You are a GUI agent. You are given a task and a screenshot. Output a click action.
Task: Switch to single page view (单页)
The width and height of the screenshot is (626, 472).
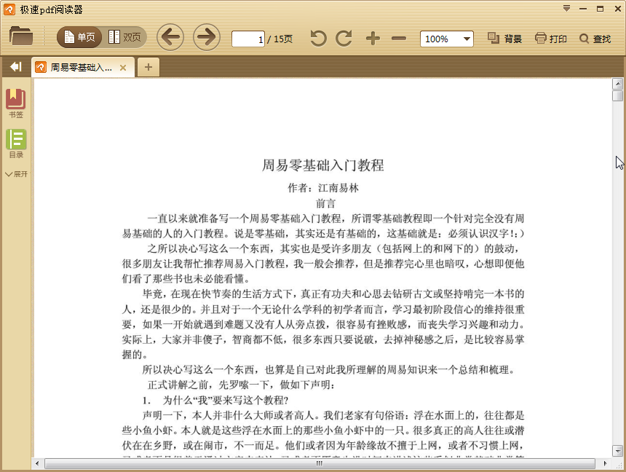click(79, 37)
